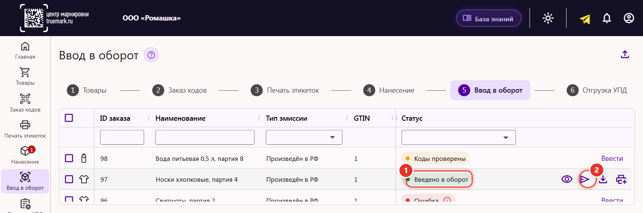
Task: Sort by Статус column header
Action: coord(412,118)
